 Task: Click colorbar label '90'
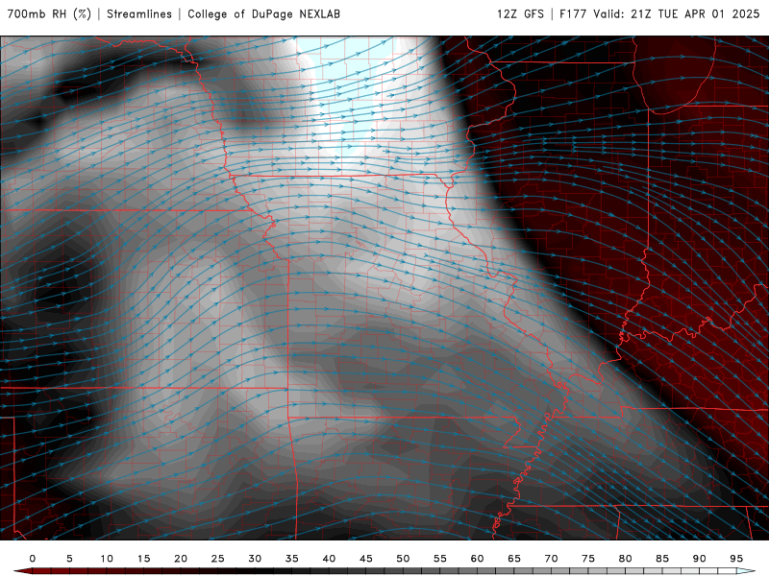[700, 559]
